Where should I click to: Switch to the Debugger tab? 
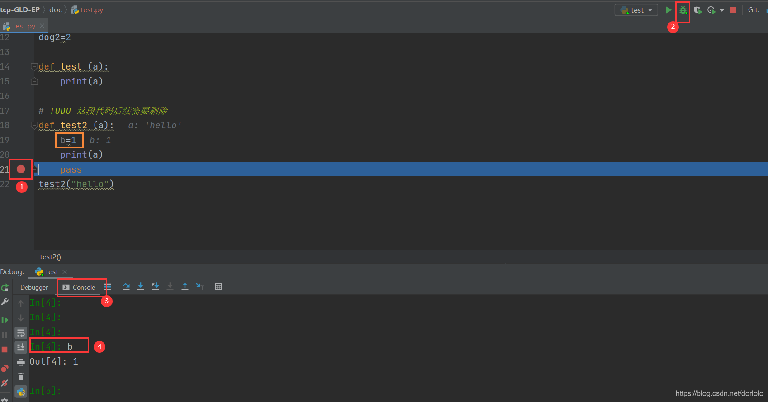point(34,287)
